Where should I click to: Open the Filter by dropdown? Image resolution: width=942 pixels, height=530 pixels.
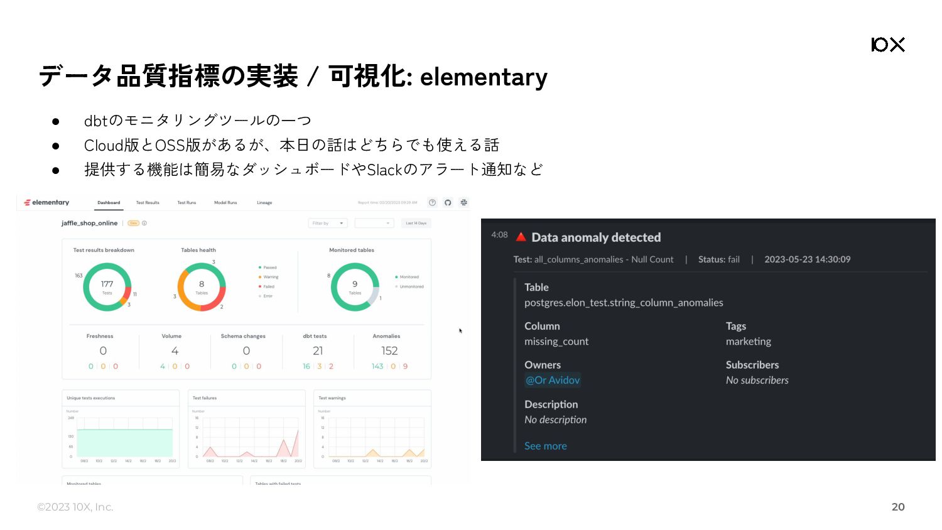click(328, 223)
